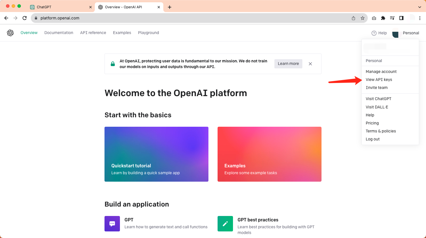Viewport: 426px width, 238px height.
Task: Click the "Start with the basics" heading
Action: pos(138,115)
